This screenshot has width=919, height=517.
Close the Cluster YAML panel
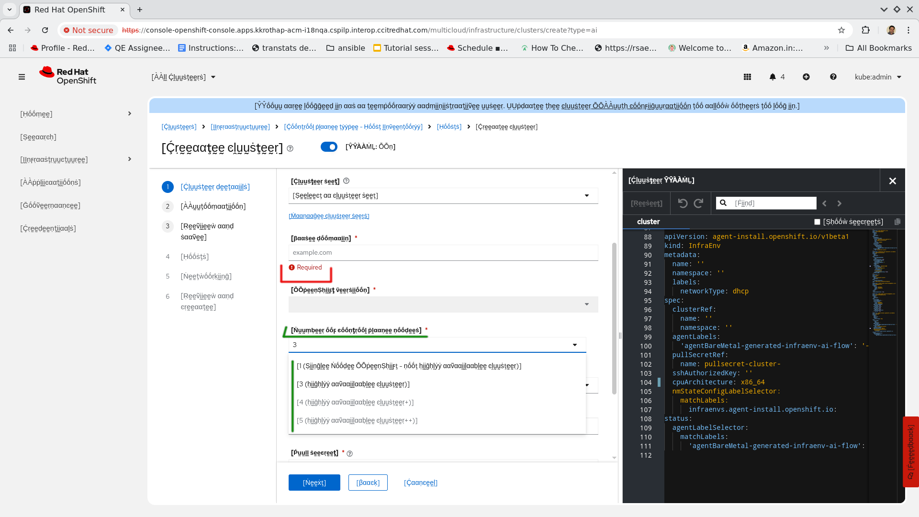pos(892,181)
